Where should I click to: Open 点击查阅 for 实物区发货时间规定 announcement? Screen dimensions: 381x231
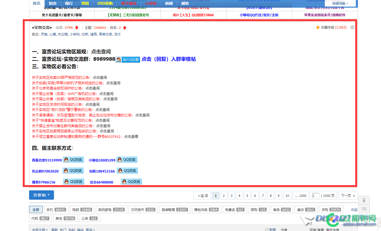point(92,104)
